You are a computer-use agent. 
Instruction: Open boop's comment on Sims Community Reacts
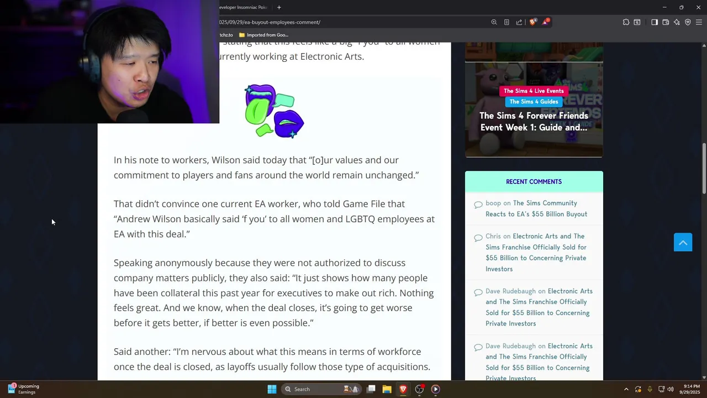tap(536, 208)
